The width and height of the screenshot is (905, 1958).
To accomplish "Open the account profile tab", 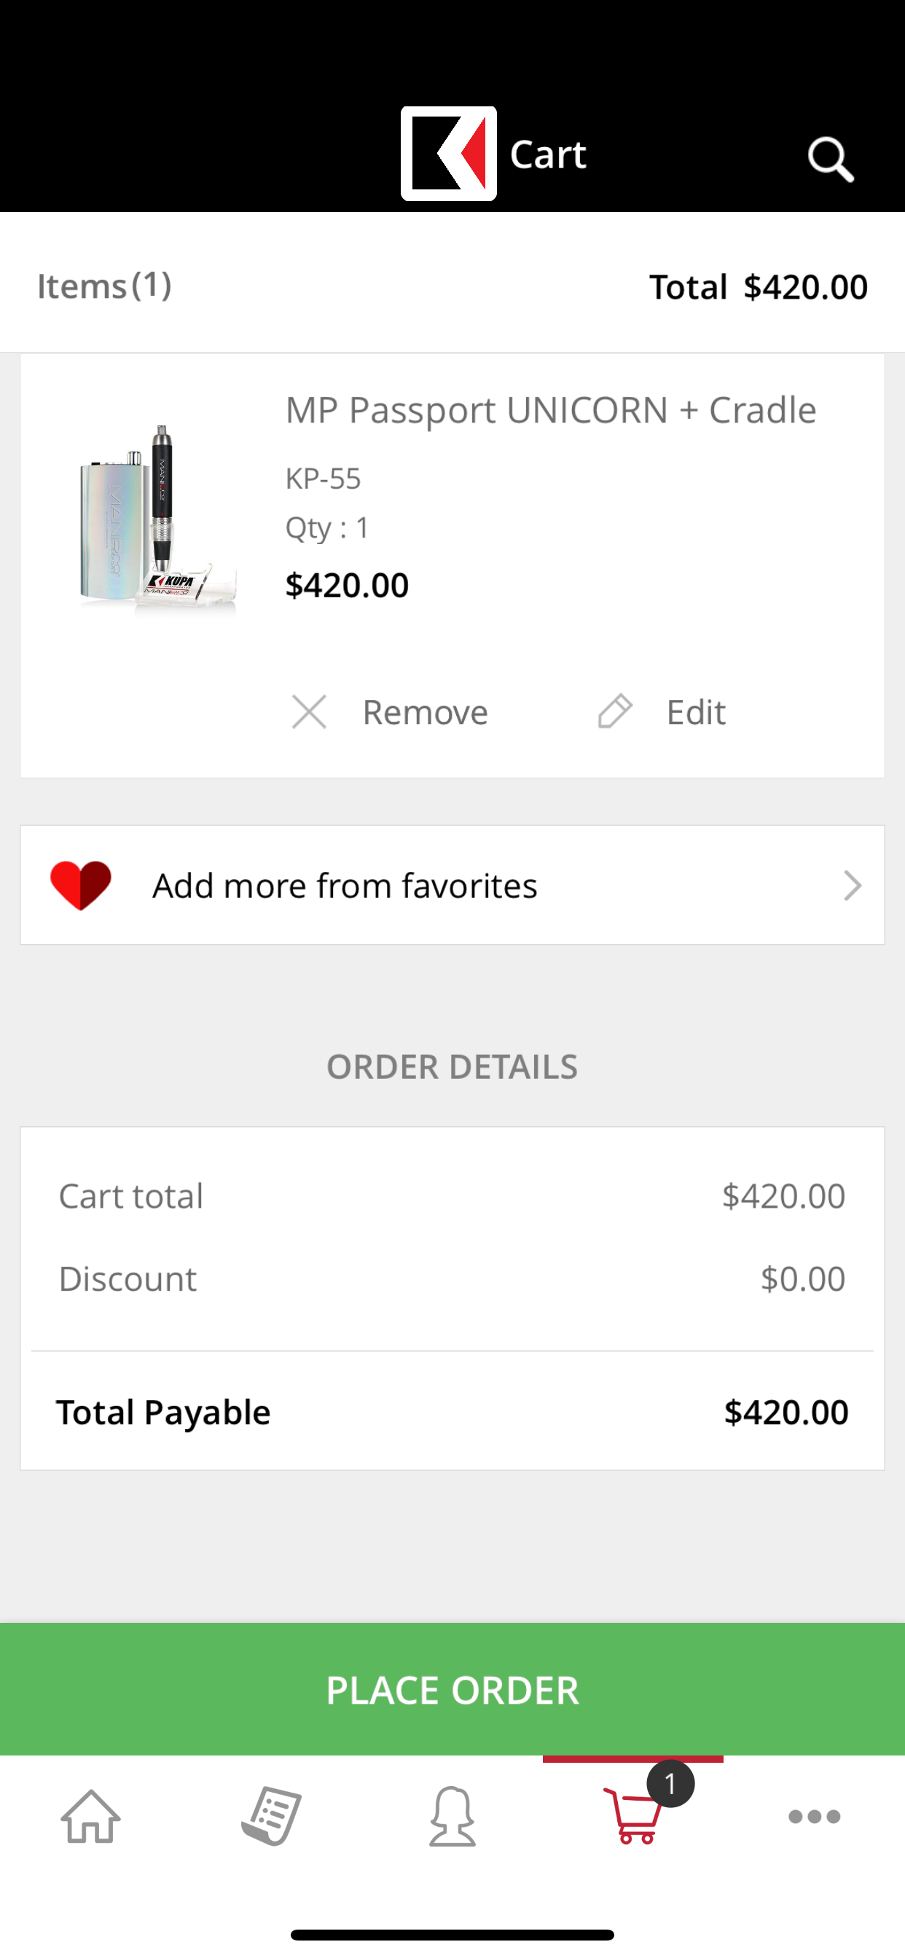I will point(452,1816).
